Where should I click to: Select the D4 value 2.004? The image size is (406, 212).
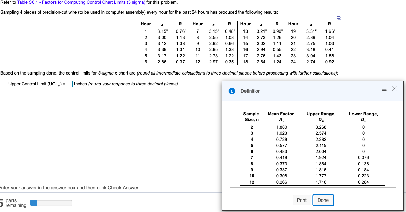(321, 152)
